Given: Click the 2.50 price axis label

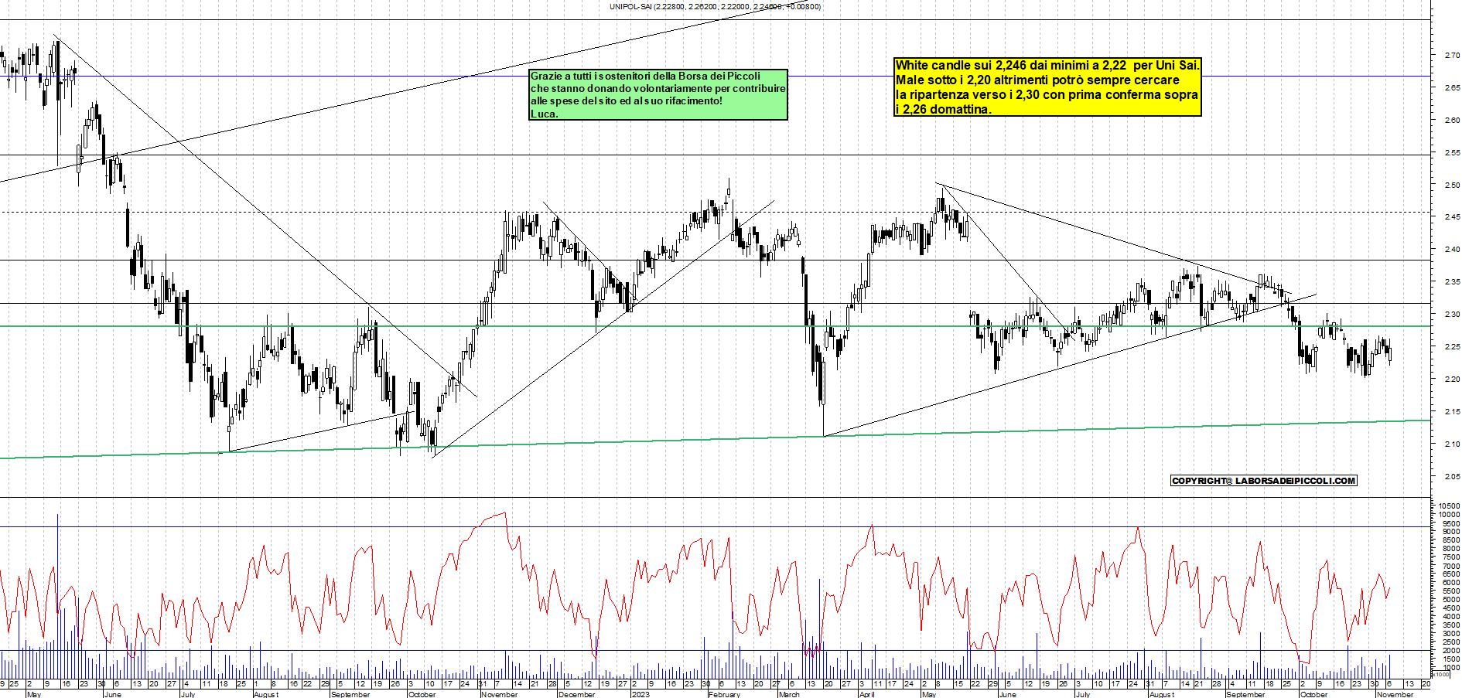Looking at the screenshot, I should 1452,186.
